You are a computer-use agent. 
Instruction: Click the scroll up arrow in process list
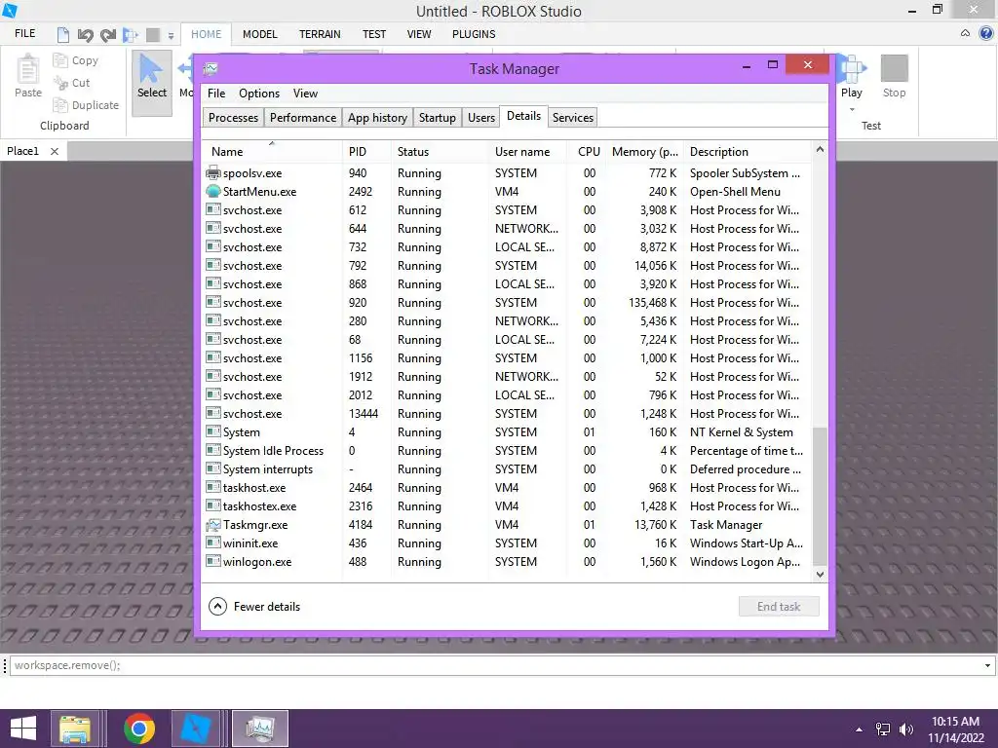coord(820,149)
